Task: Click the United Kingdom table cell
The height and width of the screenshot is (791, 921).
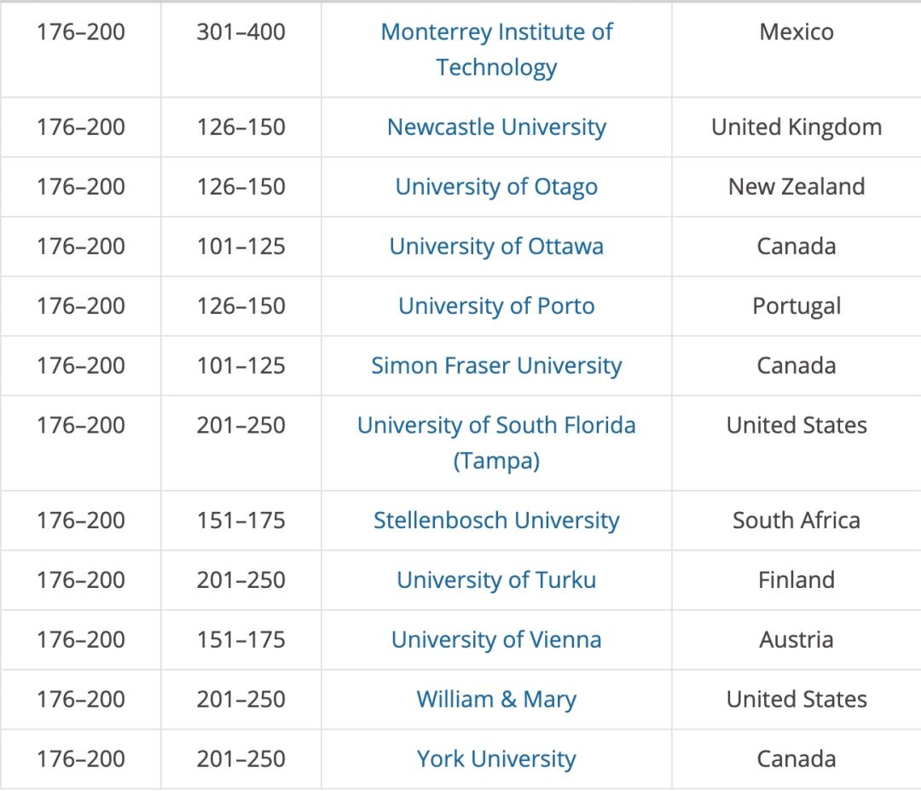Action: 796,127
